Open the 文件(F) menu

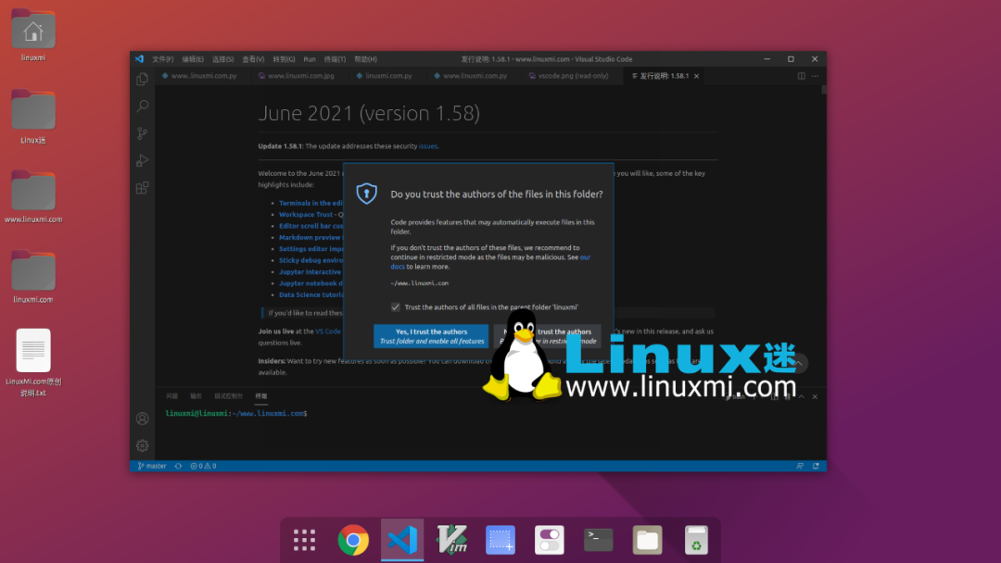[163, 59]
